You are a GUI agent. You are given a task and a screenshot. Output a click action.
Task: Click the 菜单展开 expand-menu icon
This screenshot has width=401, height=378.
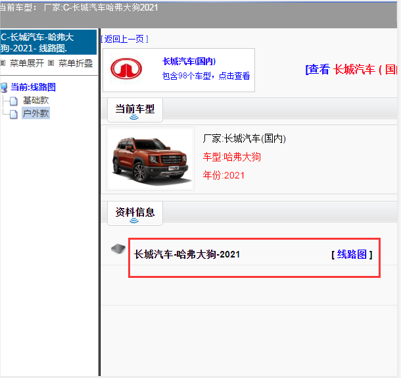coord(3,63)
